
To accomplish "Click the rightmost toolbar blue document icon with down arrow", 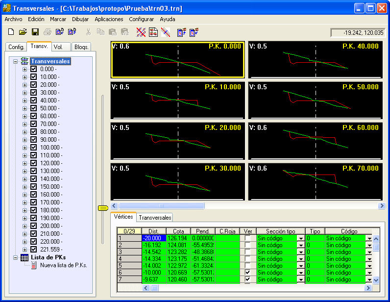I will coord(194,32).
